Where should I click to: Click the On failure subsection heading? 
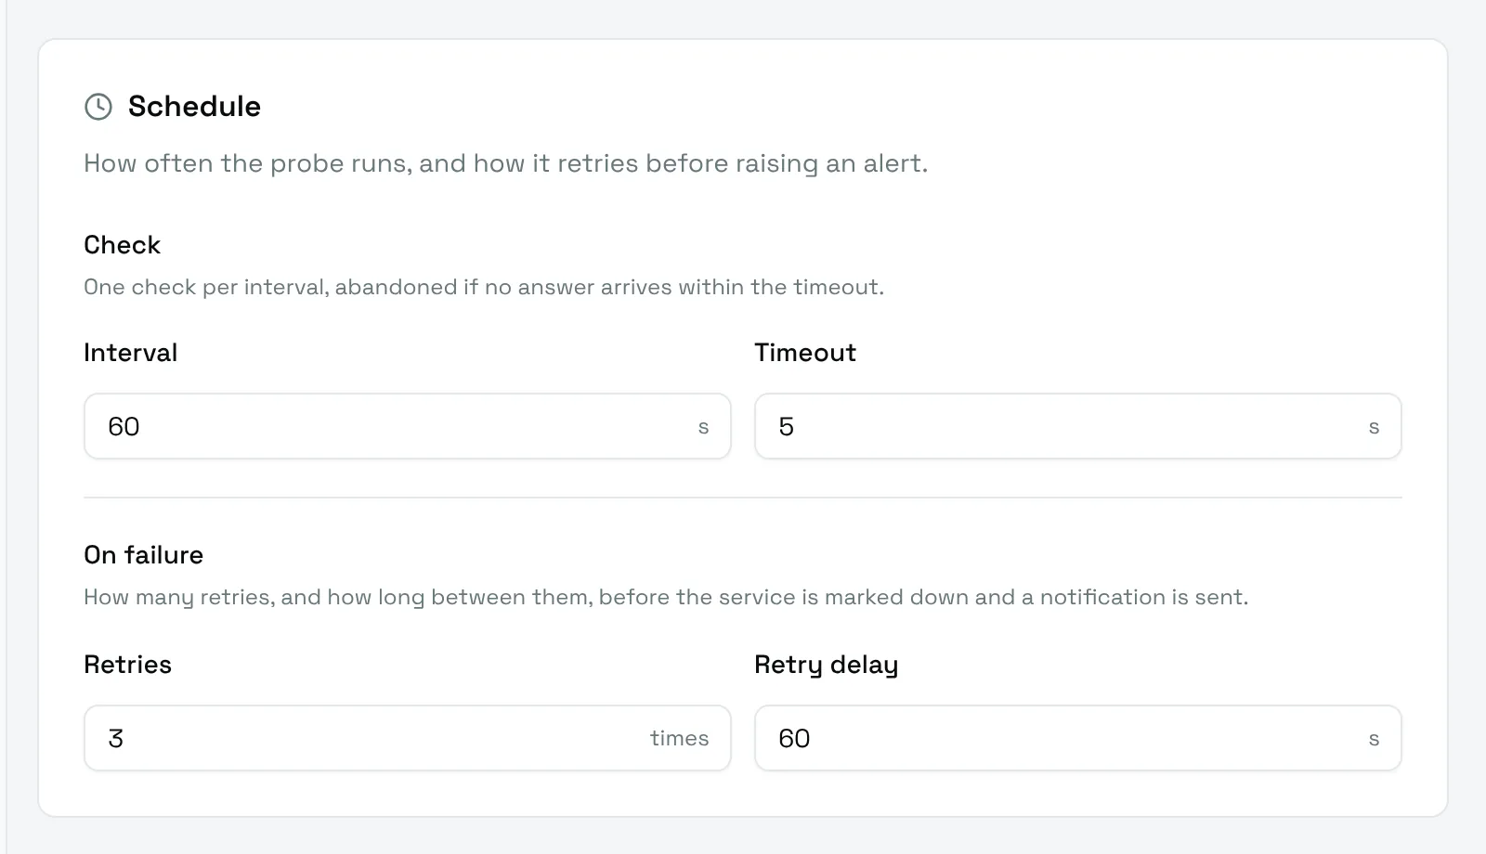[x=143, y=555]
